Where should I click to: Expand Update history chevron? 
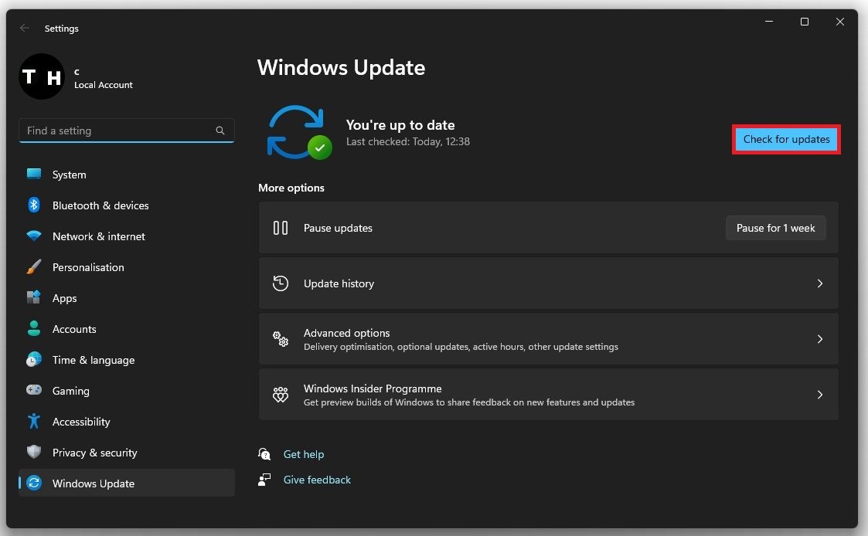coord(820,283)
